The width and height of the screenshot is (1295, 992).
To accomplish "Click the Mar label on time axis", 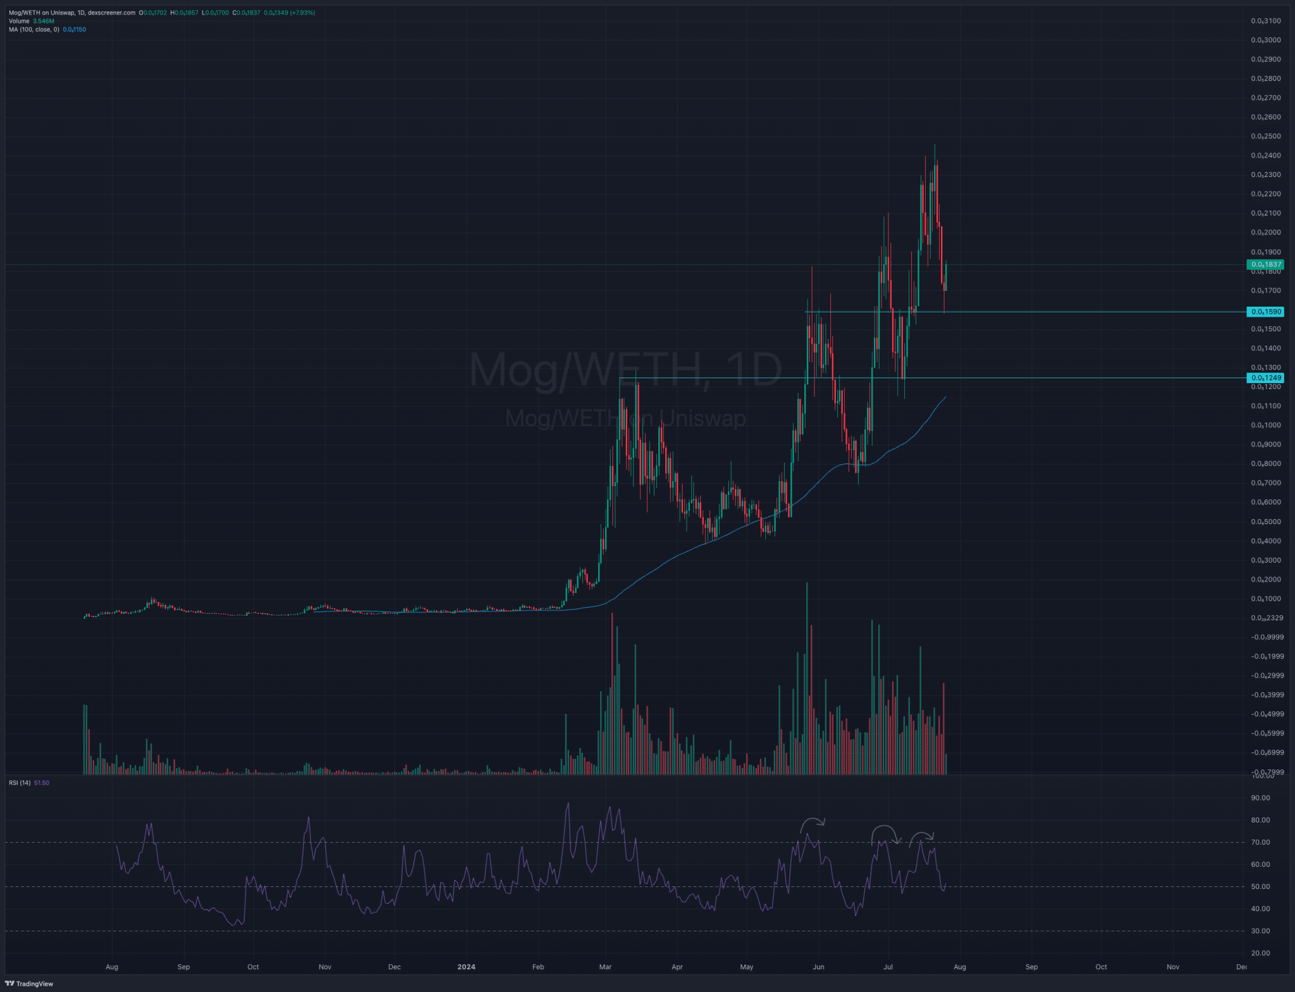I will point(605,967).
